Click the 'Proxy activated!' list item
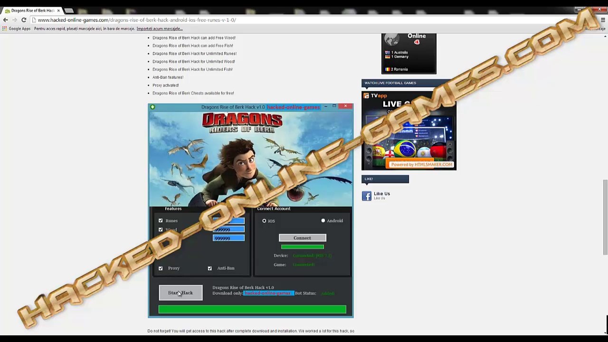This screenshot has height=342, width=608. coord(166,85)
